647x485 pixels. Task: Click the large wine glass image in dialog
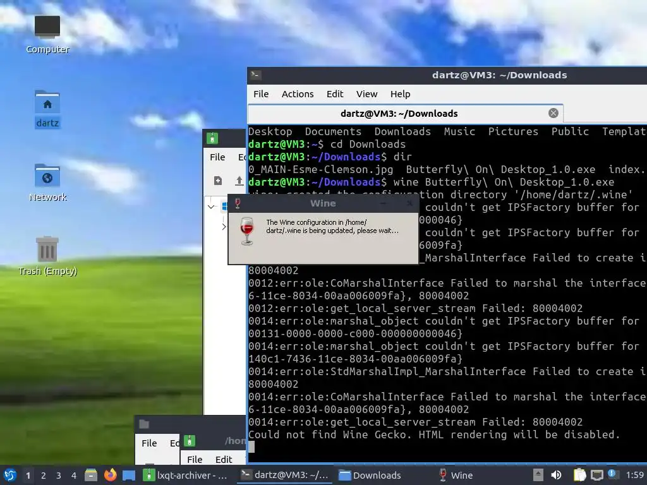tap(247, 231)
